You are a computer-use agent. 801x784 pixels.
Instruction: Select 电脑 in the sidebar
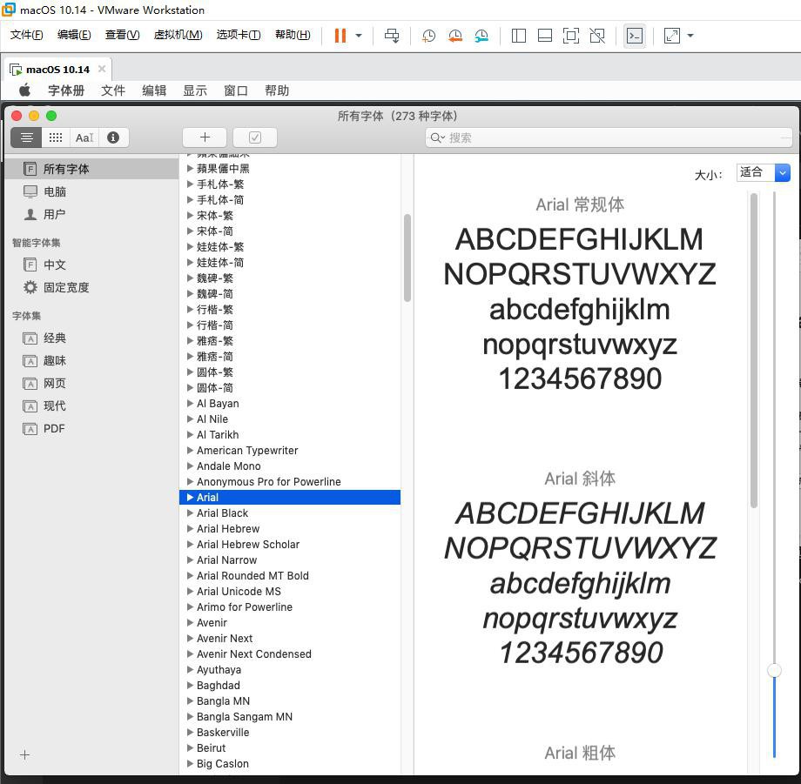(91, 191)
